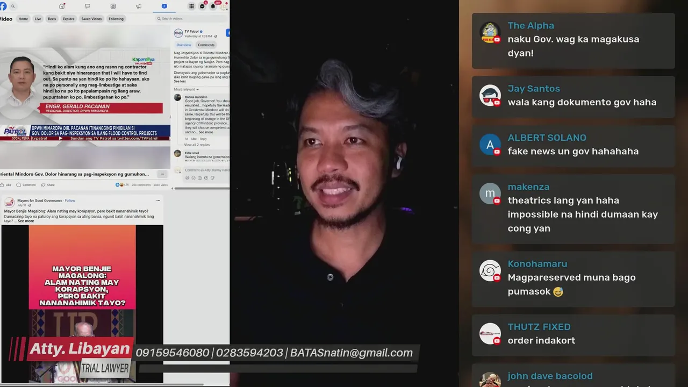688x387 pixels.
Task: Open the sticker icon in comment box
Action: (213, 178)
